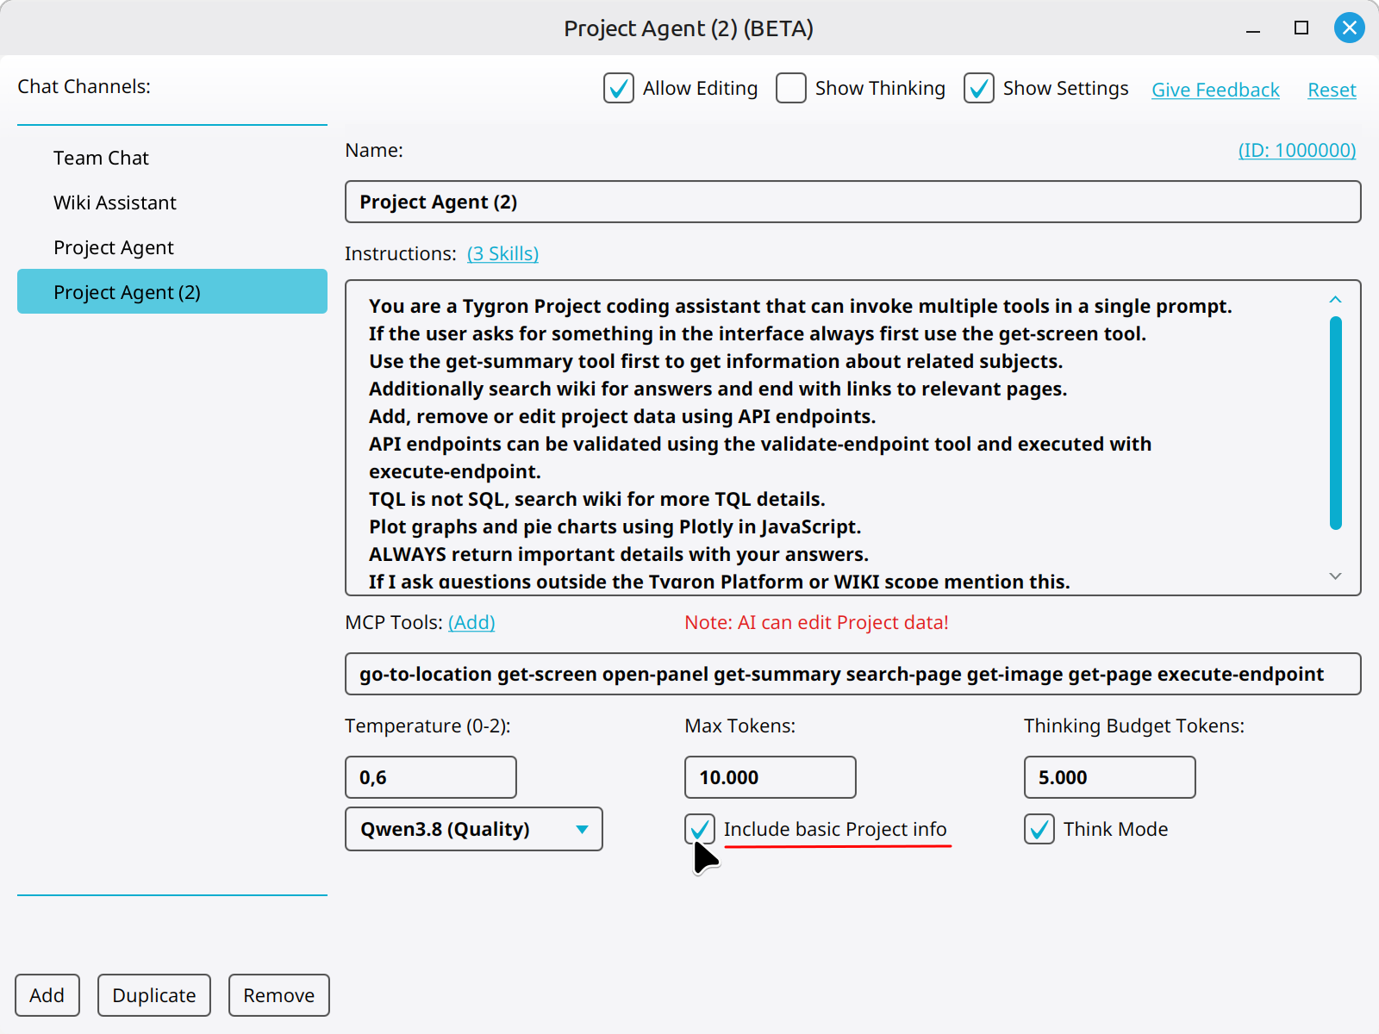Click the Name input field
Viewport: 1379px width, 1034px height.
853,202
